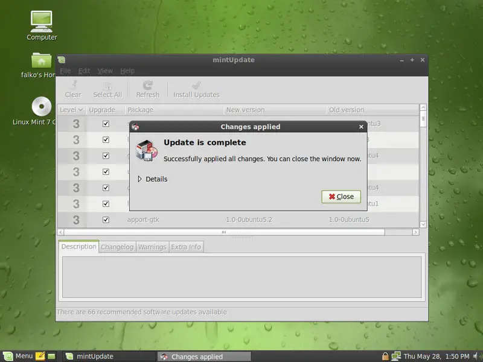Image resolution: width=483 pixels, height=362 pixels.
Task: Click the horizontal scrollbar thumb of package list
Action: 224,232
